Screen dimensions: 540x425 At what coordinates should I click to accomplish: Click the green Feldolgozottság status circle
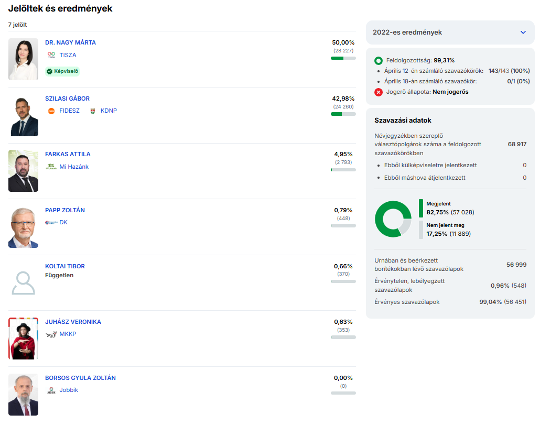point(379,60)
